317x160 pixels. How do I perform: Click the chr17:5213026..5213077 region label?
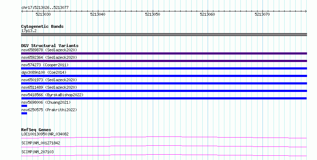coord(45,7)
